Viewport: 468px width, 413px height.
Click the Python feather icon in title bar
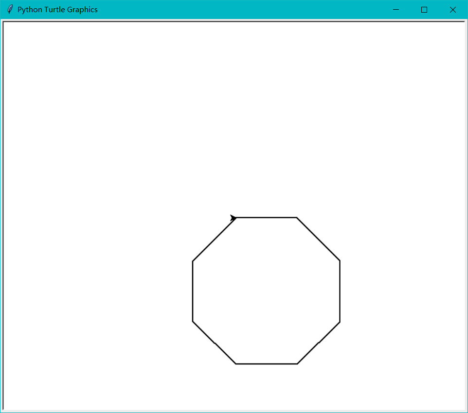(10, 10)
